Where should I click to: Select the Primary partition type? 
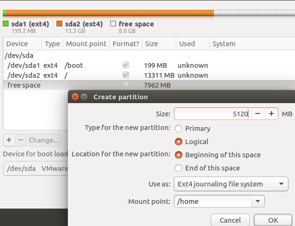click(179, 129)
